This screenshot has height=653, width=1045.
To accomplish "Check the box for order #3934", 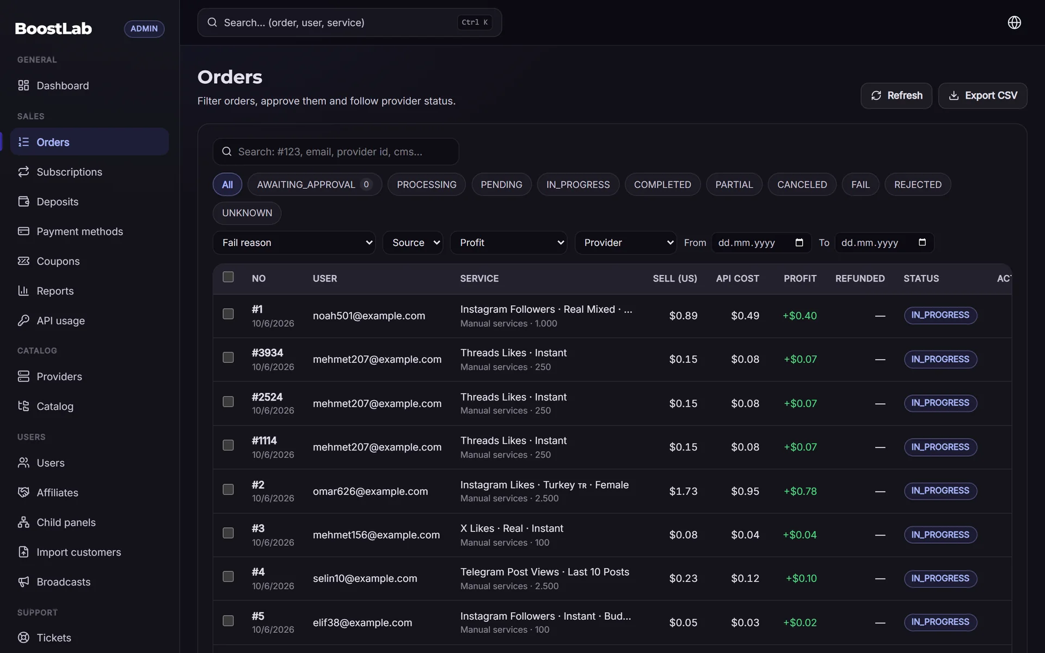I will (228, 358).
